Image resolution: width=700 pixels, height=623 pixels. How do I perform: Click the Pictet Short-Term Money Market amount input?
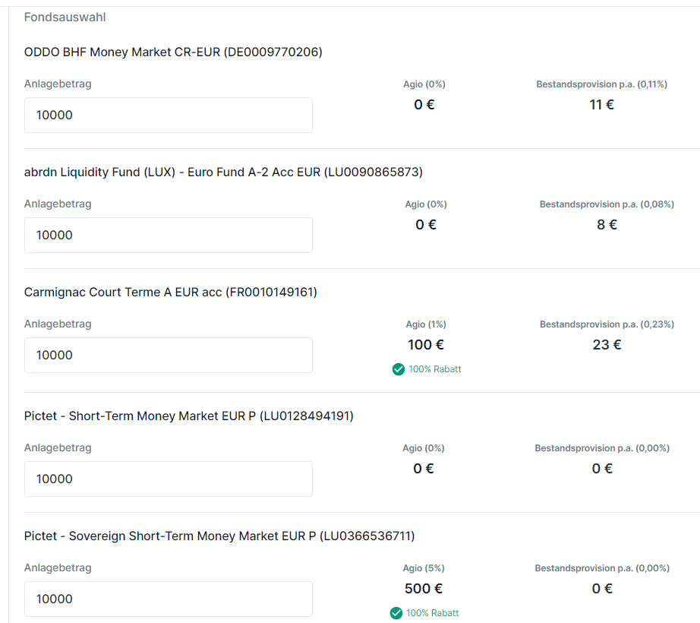[168, 479]
